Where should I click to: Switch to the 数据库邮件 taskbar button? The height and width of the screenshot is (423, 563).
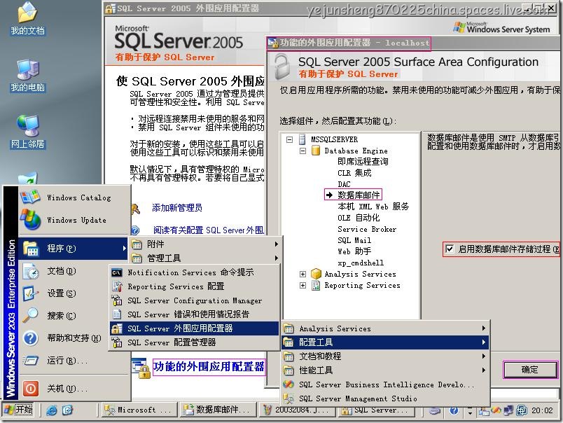point(217,410)
